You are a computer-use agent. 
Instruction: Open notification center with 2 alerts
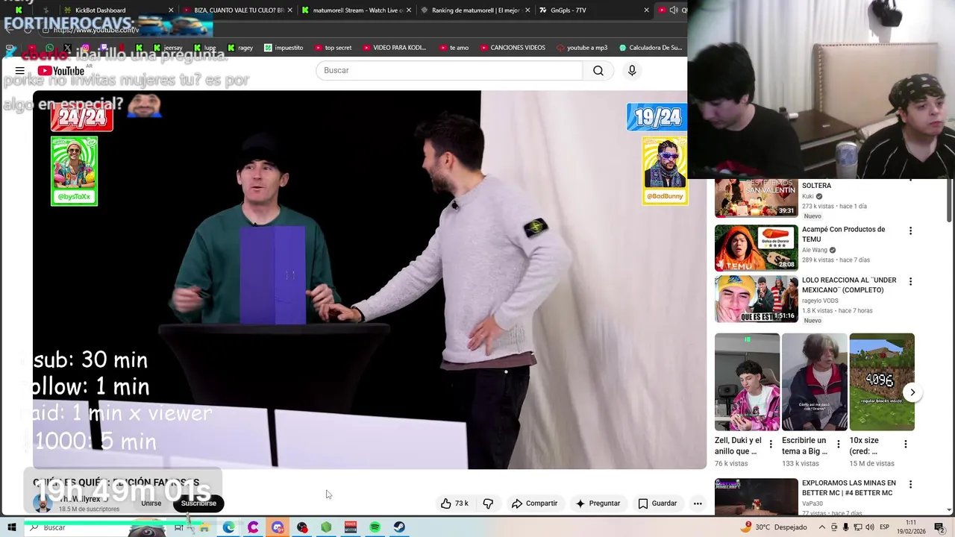point(939,527)
